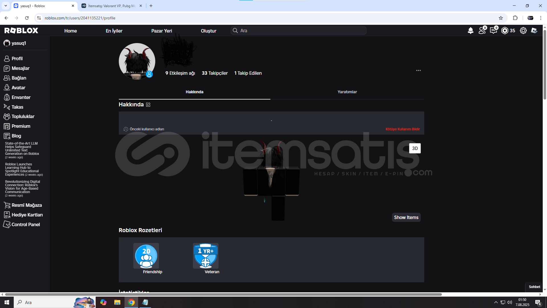The image size is (547, 308).
Task: Open 9 Etkileşim ağı list
Action: coord(180,73)
